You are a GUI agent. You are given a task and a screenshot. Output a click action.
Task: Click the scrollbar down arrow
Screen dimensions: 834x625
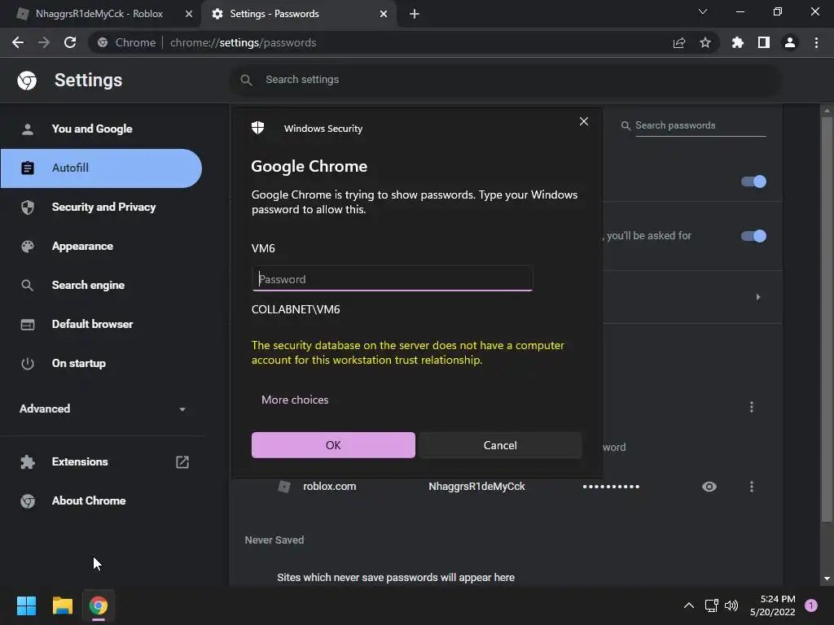pos(826,579)
